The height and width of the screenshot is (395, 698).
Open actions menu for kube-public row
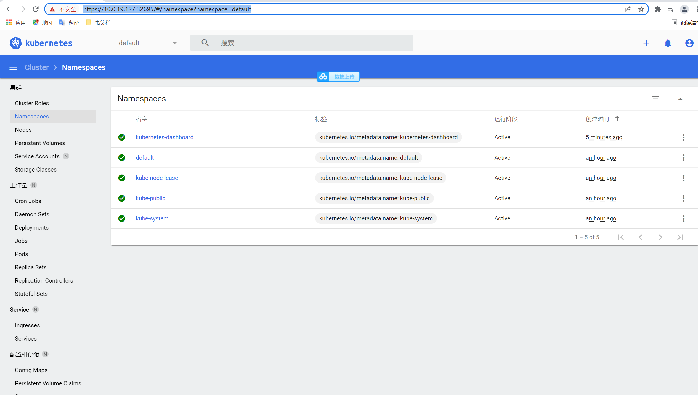(x=684, y=198)
